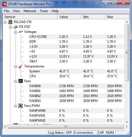
Task: Click the CPUID Hardware Monitor app icon
Action: click(4, 4)
